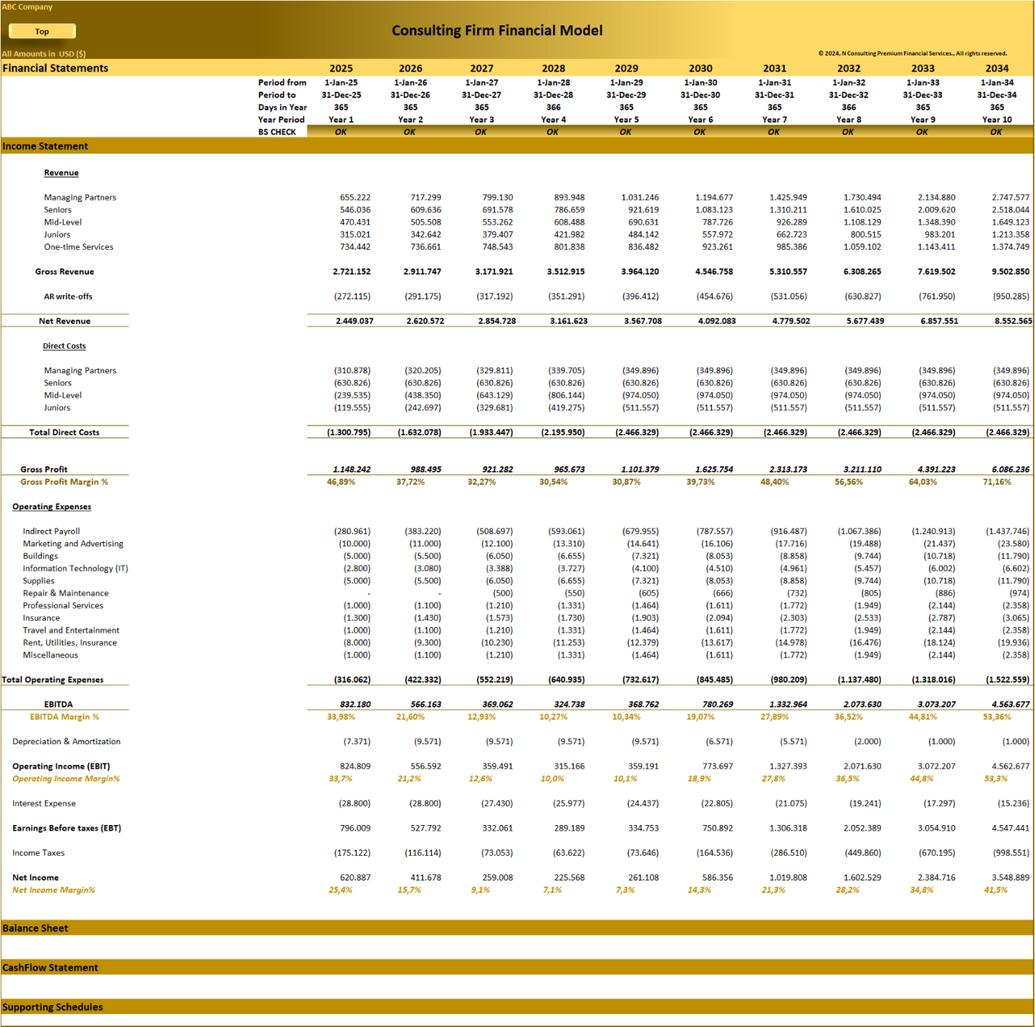Select the Direct Costs heading
The image size is (1035, 1027).
tap(64, 346)
